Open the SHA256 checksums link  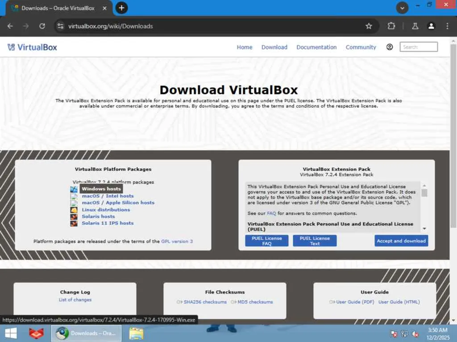pyautogui.click(x=205, y=302)
